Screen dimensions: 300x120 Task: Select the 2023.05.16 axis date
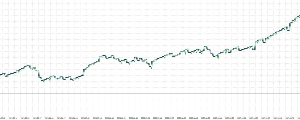pyautogui.click(x=97, y=118)
